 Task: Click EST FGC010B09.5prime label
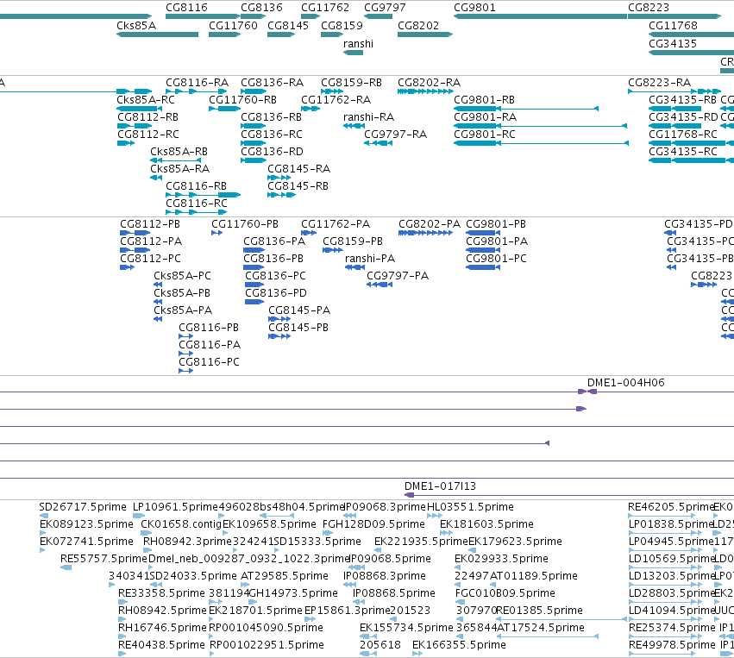point(505,593)
